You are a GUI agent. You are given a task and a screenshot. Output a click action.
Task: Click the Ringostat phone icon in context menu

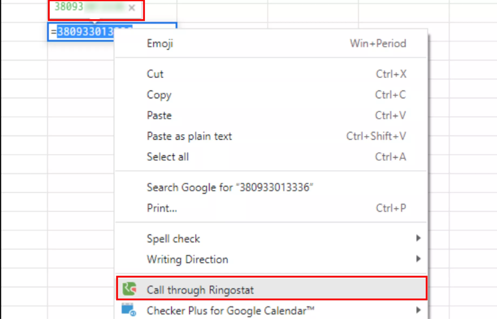(129, 289)
